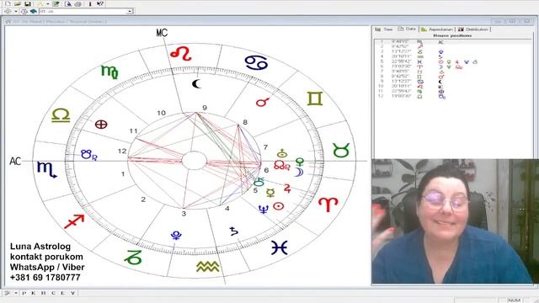Open the chart selection combo box dropdown
This screenshot has height=303, width=539.
point(130,11)
